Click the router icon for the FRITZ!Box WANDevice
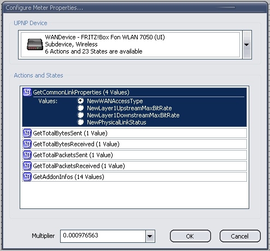 (x=35, y=44)
